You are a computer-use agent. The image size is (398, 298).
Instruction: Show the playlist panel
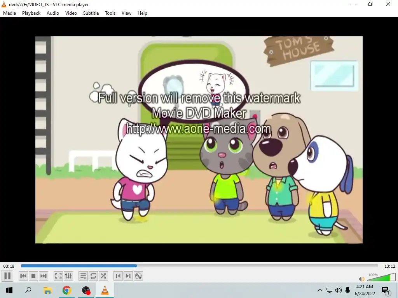[x=83, y=276]
